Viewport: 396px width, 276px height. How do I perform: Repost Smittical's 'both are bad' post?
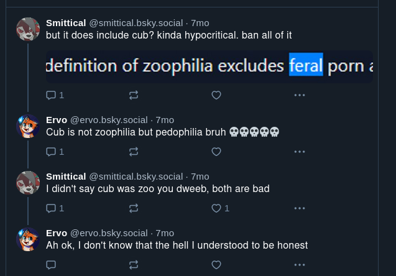(x=134, y=208)
